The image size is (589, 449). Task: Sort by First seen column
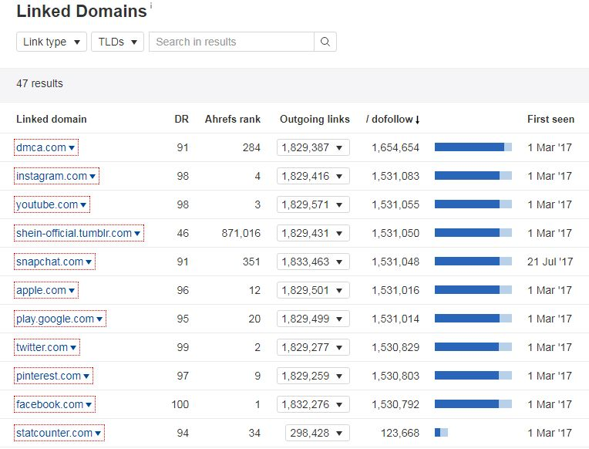[x=550, y=120]
